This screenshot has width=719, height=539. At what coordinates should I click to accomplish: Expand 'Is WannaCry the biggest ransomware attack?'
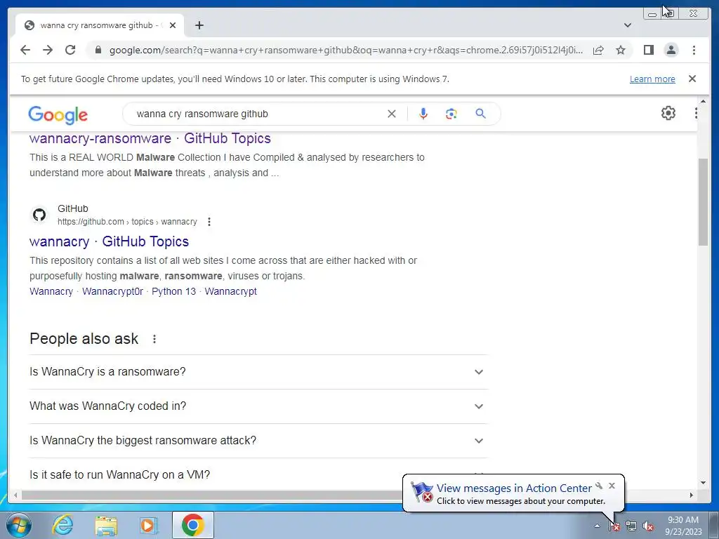(x=258, y=441)
